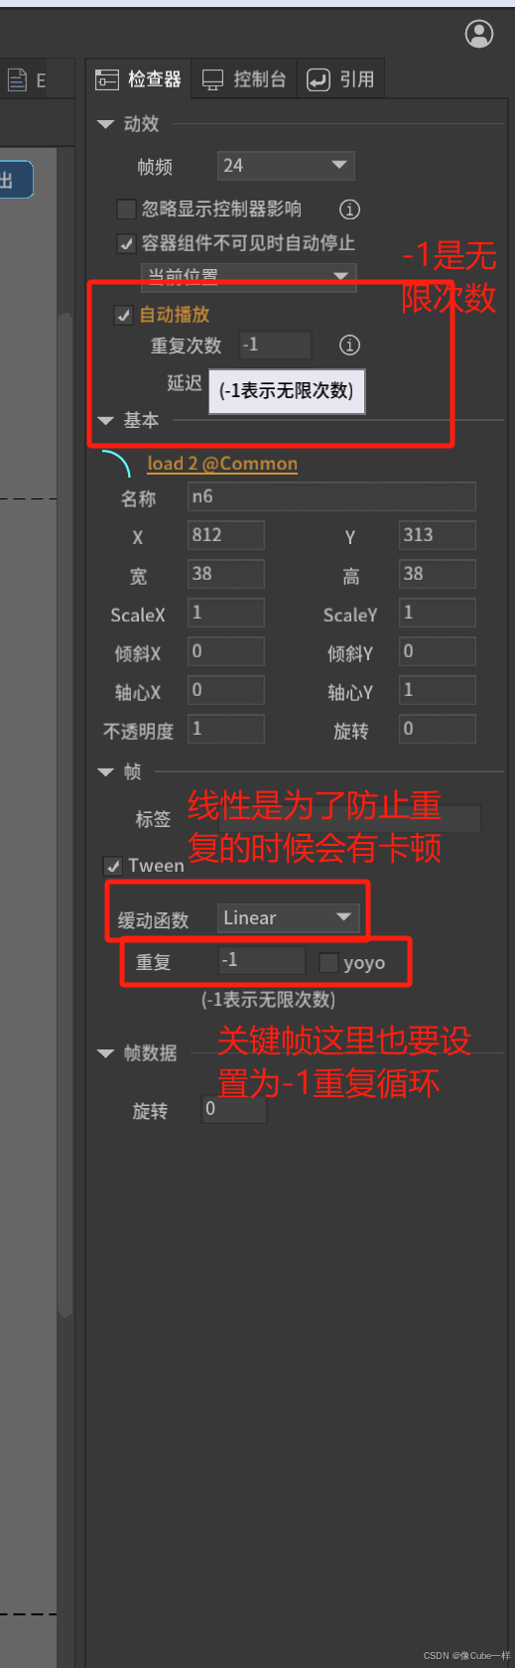Click the References tab icon

click(x=319, y=79)
